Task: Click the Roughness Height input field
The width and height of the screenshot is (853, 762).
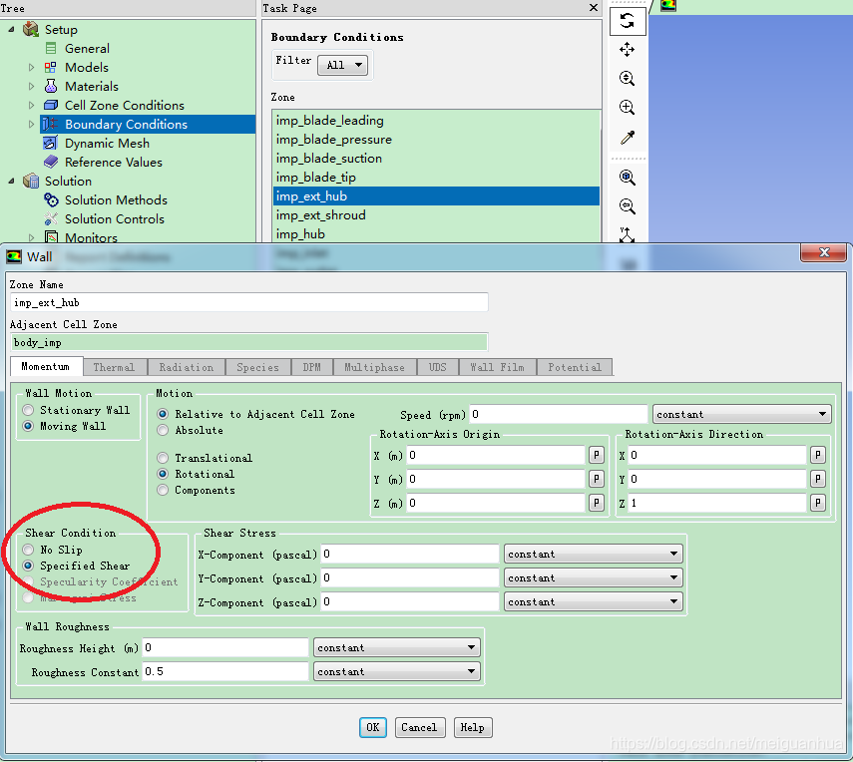Action: click(225, 648)
